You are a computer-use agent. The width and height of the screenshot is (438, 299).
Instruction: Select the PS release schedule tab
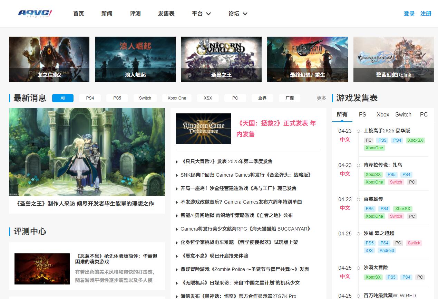362,114
